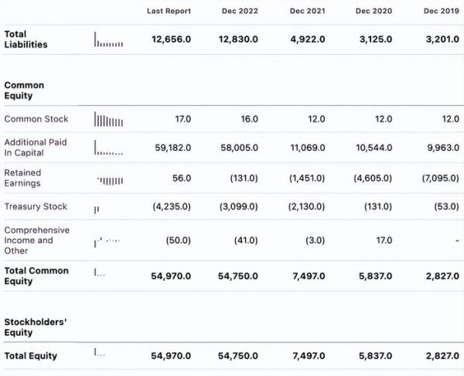Click the Retained Earnings sparkline chart
Image resolution: width=464 pixels, height=376 pixels.
click(x=110, y=179)
